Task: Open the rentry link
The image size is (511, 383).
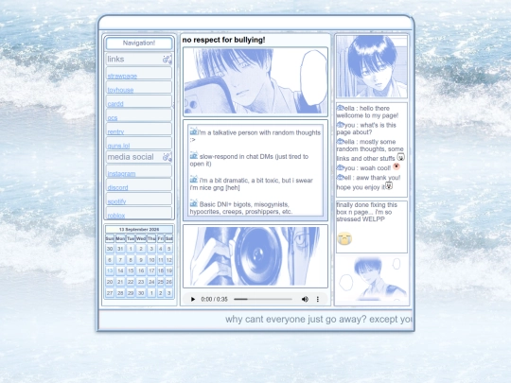Action: [x=115, y=132]
